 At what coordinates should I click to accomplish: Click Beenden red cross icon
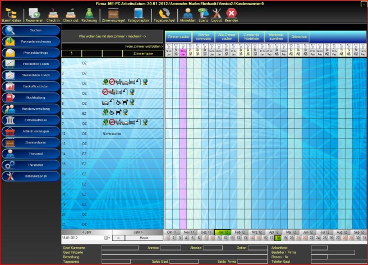coord(232,15)
